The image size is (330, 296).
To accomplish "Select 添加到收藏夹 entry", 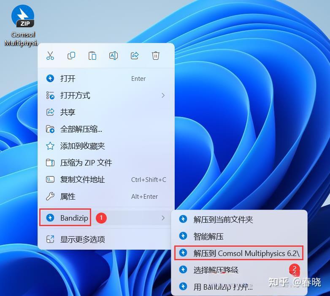I will point(106,146).
